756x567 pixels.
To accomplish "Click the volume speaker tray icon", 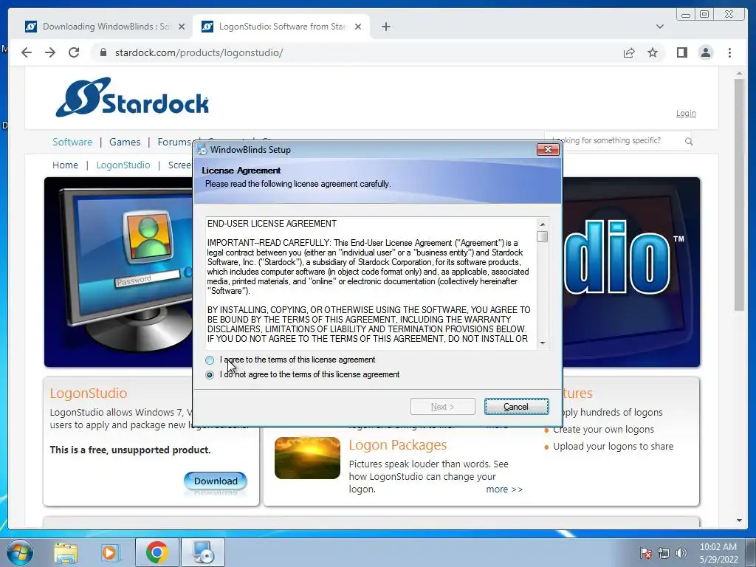I will pos(681,554).
